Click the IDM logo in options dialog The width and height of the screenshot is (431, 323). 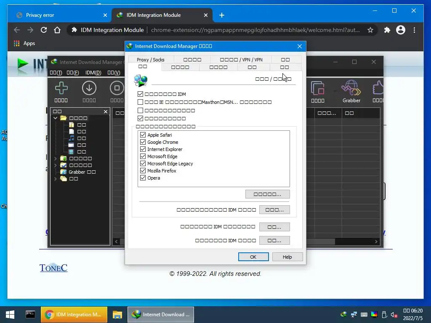(141, 80)
